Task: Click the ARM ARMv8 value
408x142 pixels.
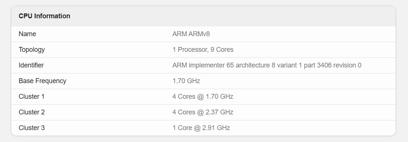Action: pos(191,34)
